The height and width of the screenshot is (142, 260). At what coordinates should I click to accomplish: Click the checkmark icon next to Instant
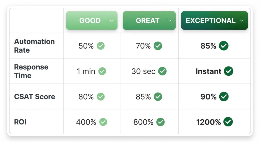pos(229,71)
